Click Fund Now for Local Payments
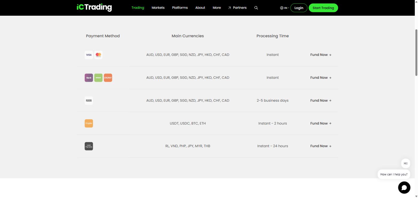 coord(321,146)
